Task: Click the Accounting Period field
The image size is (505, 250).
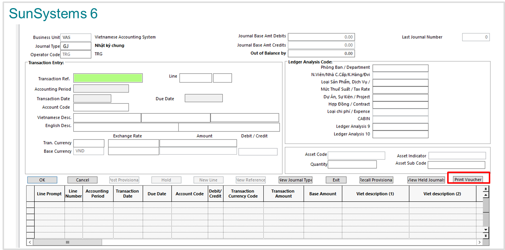Action: (x=101, y=89)
